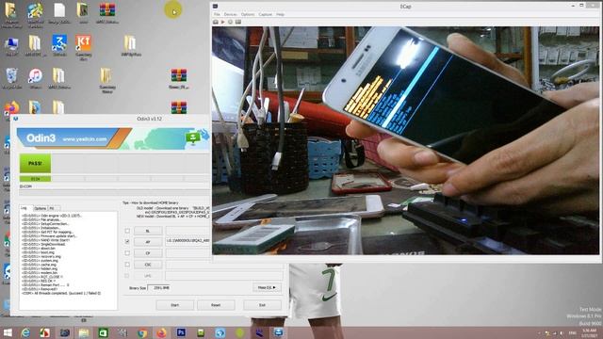Click the green Odin3 progress bar
The image size is (603, 339).
[x=35, y=179]
